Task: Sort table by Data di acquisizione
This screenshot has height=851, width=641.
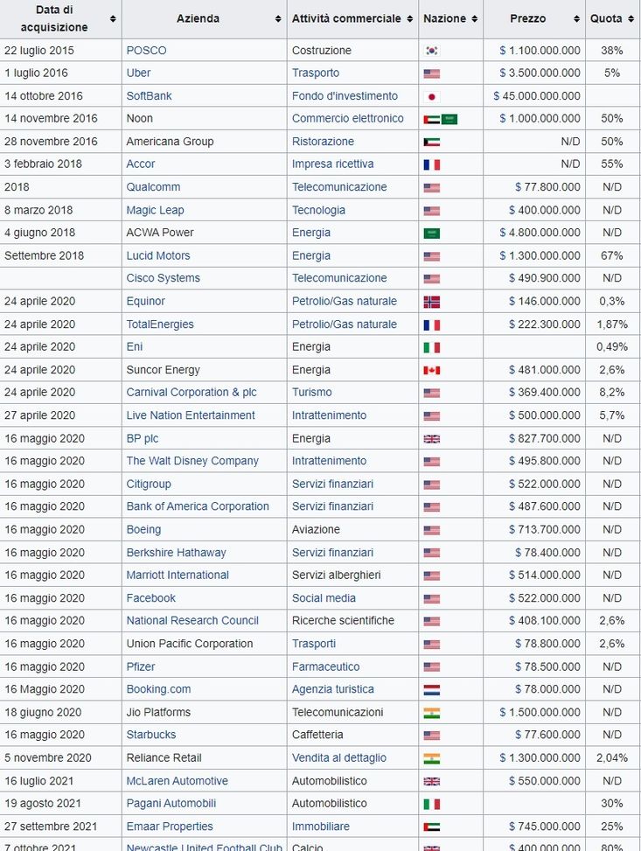Action: pyautogui.click(x=113, y=18)
